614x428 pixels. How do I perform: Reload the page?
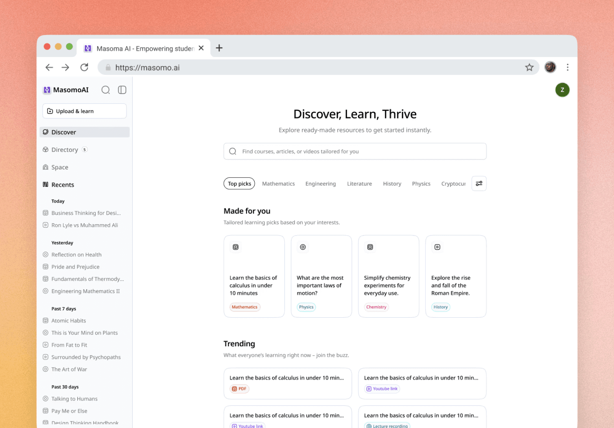click(84, 68)
